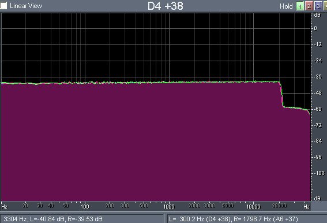
Task: Enable the Linear View checkbox
Action: click(3, 6)
